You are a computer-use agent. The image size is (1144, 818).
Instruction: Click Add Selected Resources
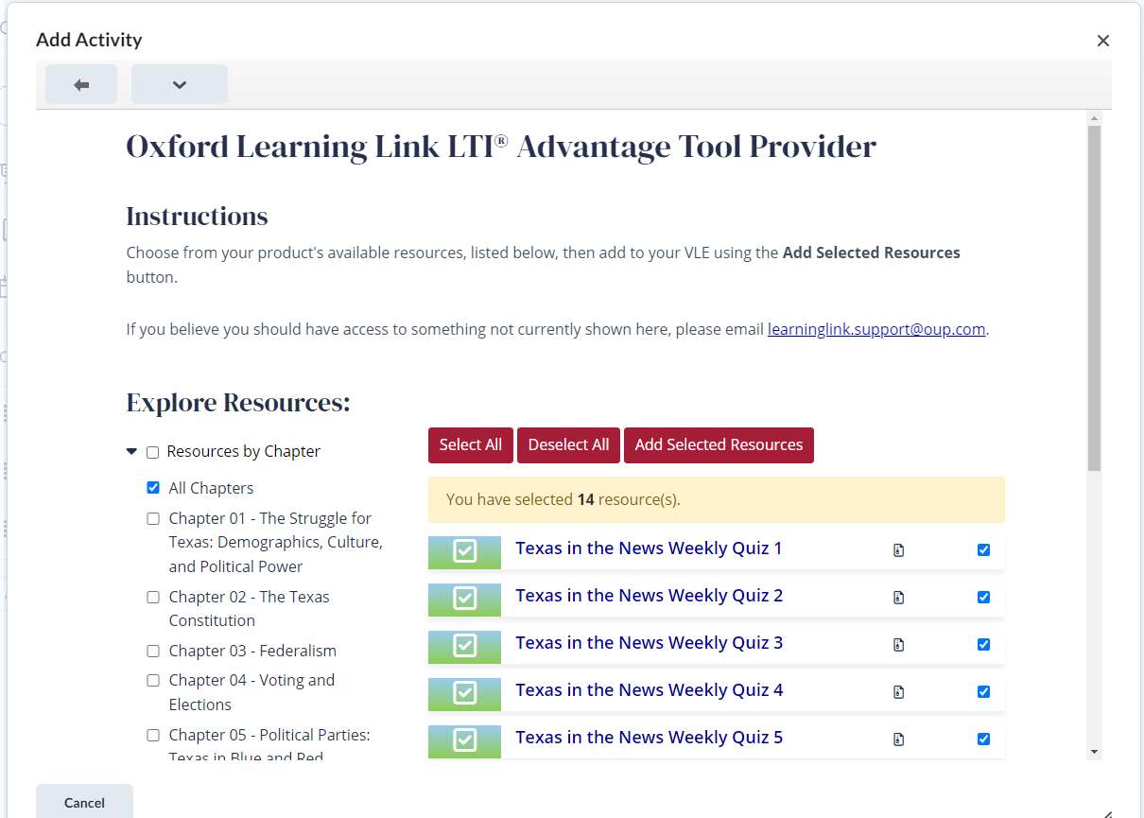[x=719, y=444]
